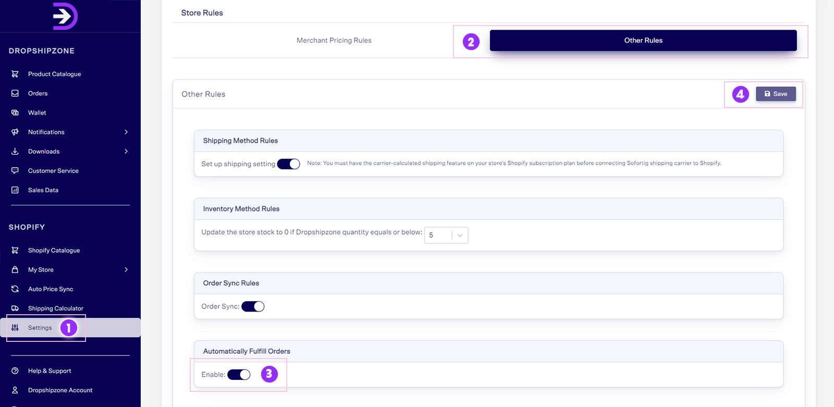Click the Inventory Method Rules heading

pyautogui.click(x=241, y=209)
